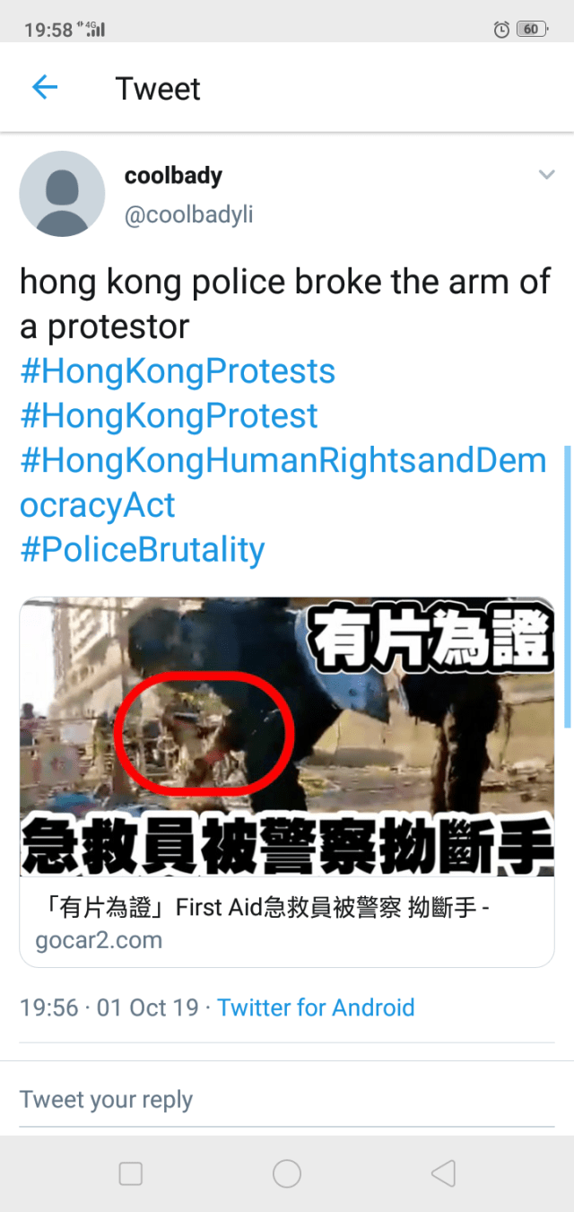Open coolbady's profile avatar
574x1212 pixels.
click(62, 194)
